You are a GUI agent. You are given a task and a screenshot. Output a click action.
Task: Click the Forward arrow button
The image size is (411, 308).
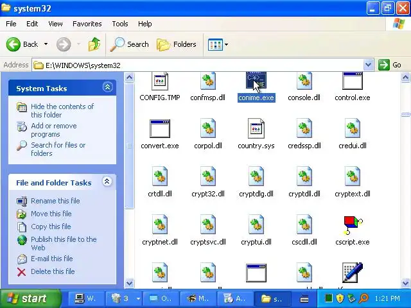click(x=64, y=44)
